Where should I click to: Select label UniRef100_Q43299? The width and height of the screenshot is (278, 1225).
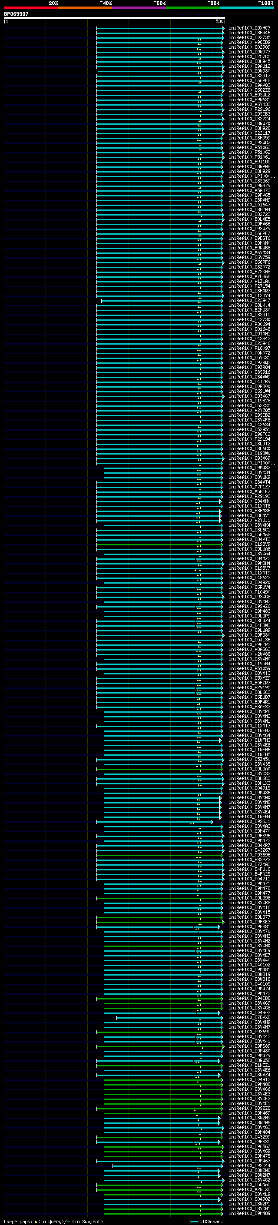point(249,1137)
